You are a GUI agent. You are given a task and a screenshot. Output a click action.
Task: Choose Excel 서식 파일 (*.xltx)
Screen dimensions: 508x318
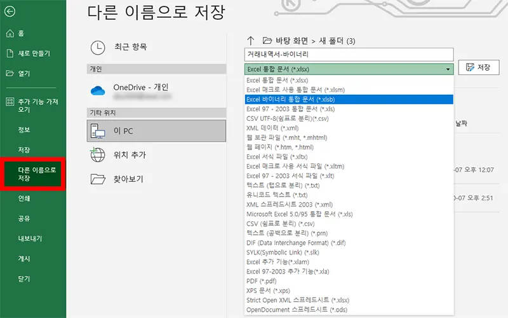pyautogui.click(x=349, y=156)
